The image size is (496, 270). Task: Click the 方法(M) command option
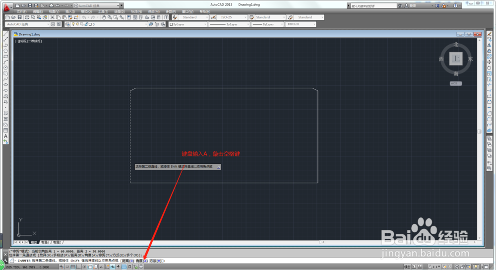click(155, 261)
